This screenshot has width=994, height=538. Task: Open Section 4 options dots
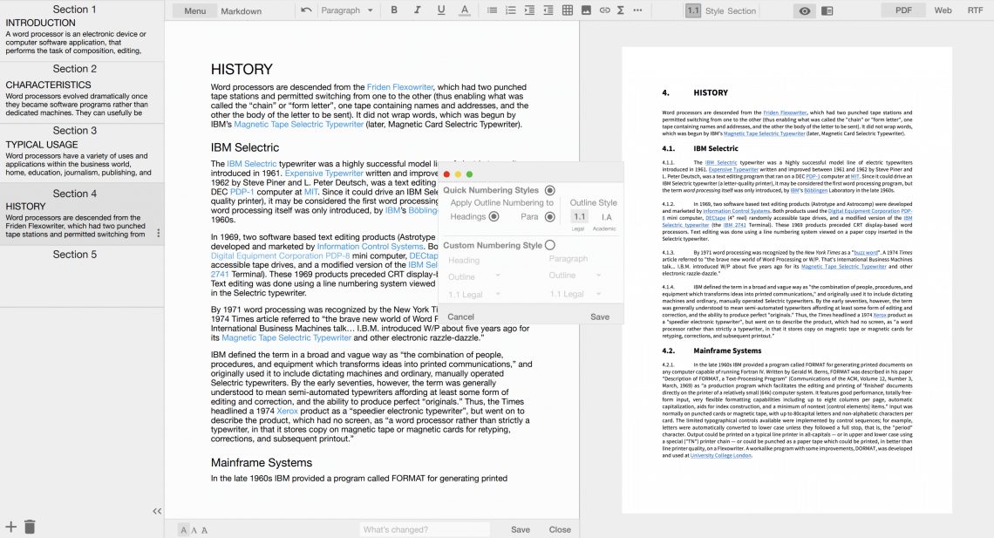click(159, 233)
